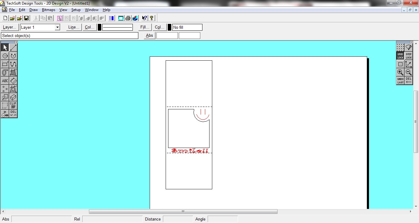Toggle the STEP LOCK button

click(x=409, y=56)
